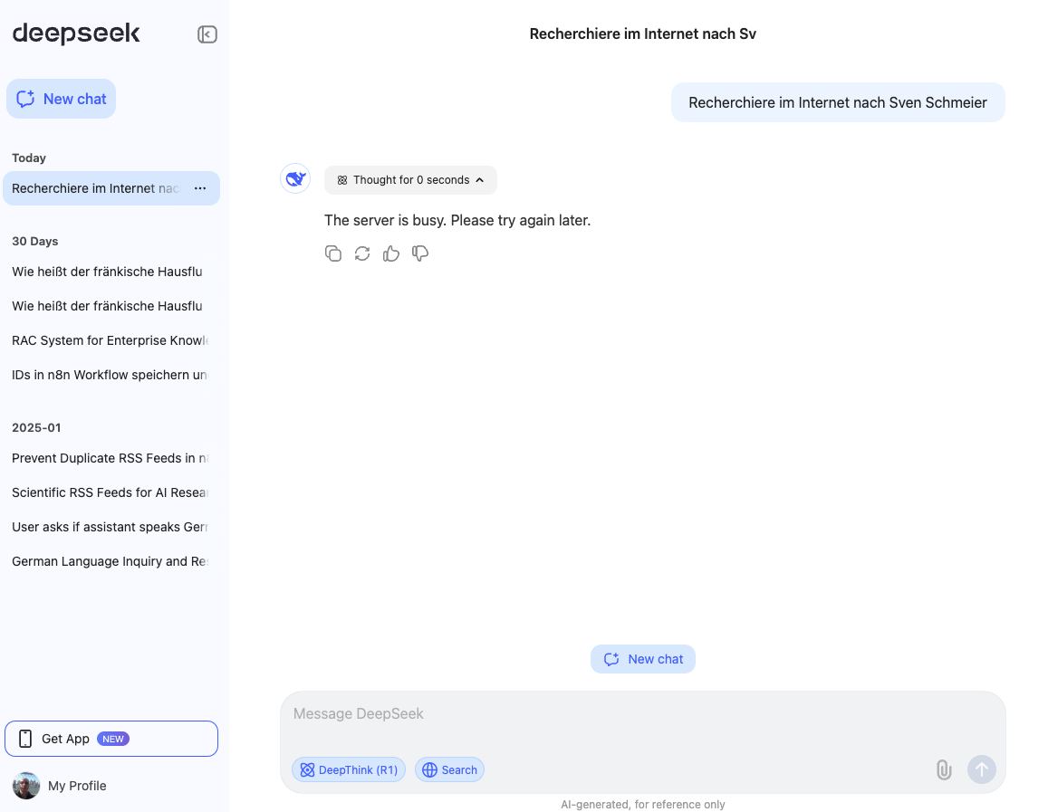Screen dimensions: 1048x812
Task: Collapse the Thought for 0 seconds section
Action: coord(410,180)
